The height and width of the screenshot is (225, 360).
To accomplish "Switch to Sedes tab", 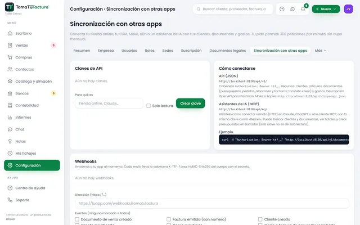I will (168, 51).
